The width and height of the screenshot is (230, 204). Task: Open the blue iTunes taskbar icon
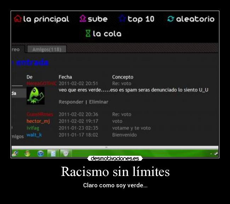[x=40, y=154]
